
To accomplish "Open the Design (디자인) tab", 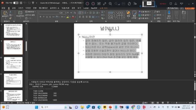I will pos(28,8).
